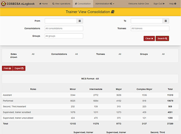The height and width of the screenshot is (134, 181).
Task: Run the Search button
Action: click(x=162, y=39)
